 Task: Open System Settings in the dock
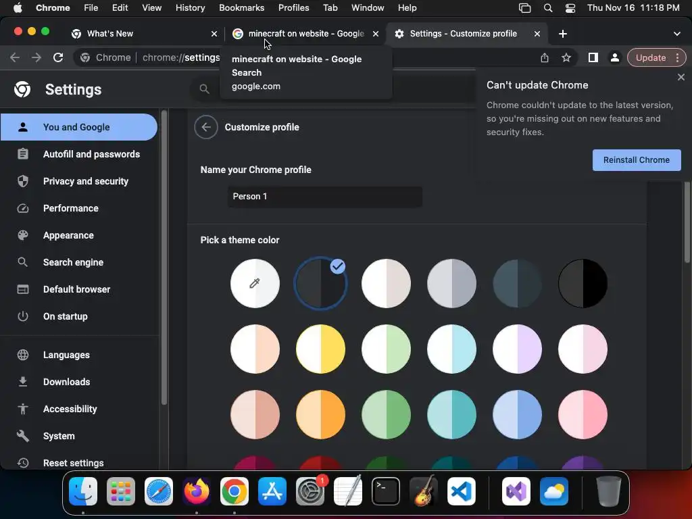coord(310,491)
